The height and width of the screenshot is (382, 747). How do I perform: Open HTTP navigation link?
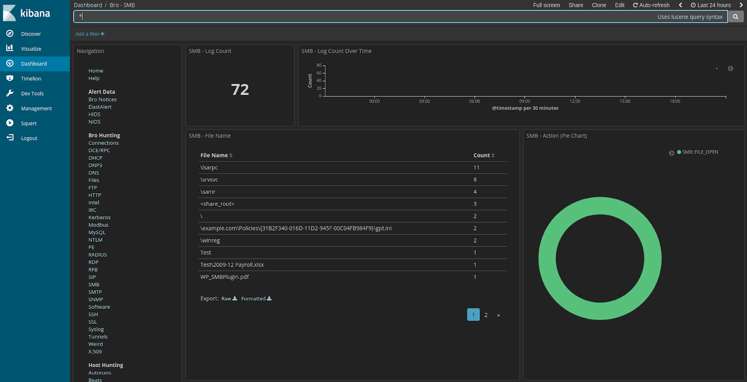coord(95,195)
